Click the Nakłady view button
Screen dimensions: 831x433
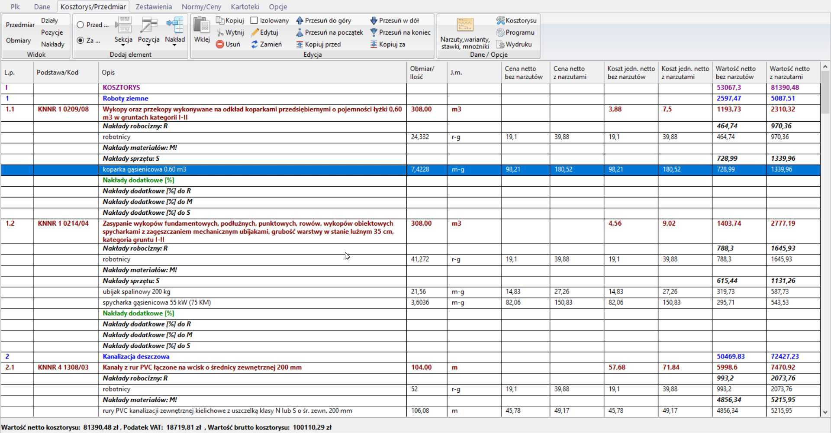point(53,44)
